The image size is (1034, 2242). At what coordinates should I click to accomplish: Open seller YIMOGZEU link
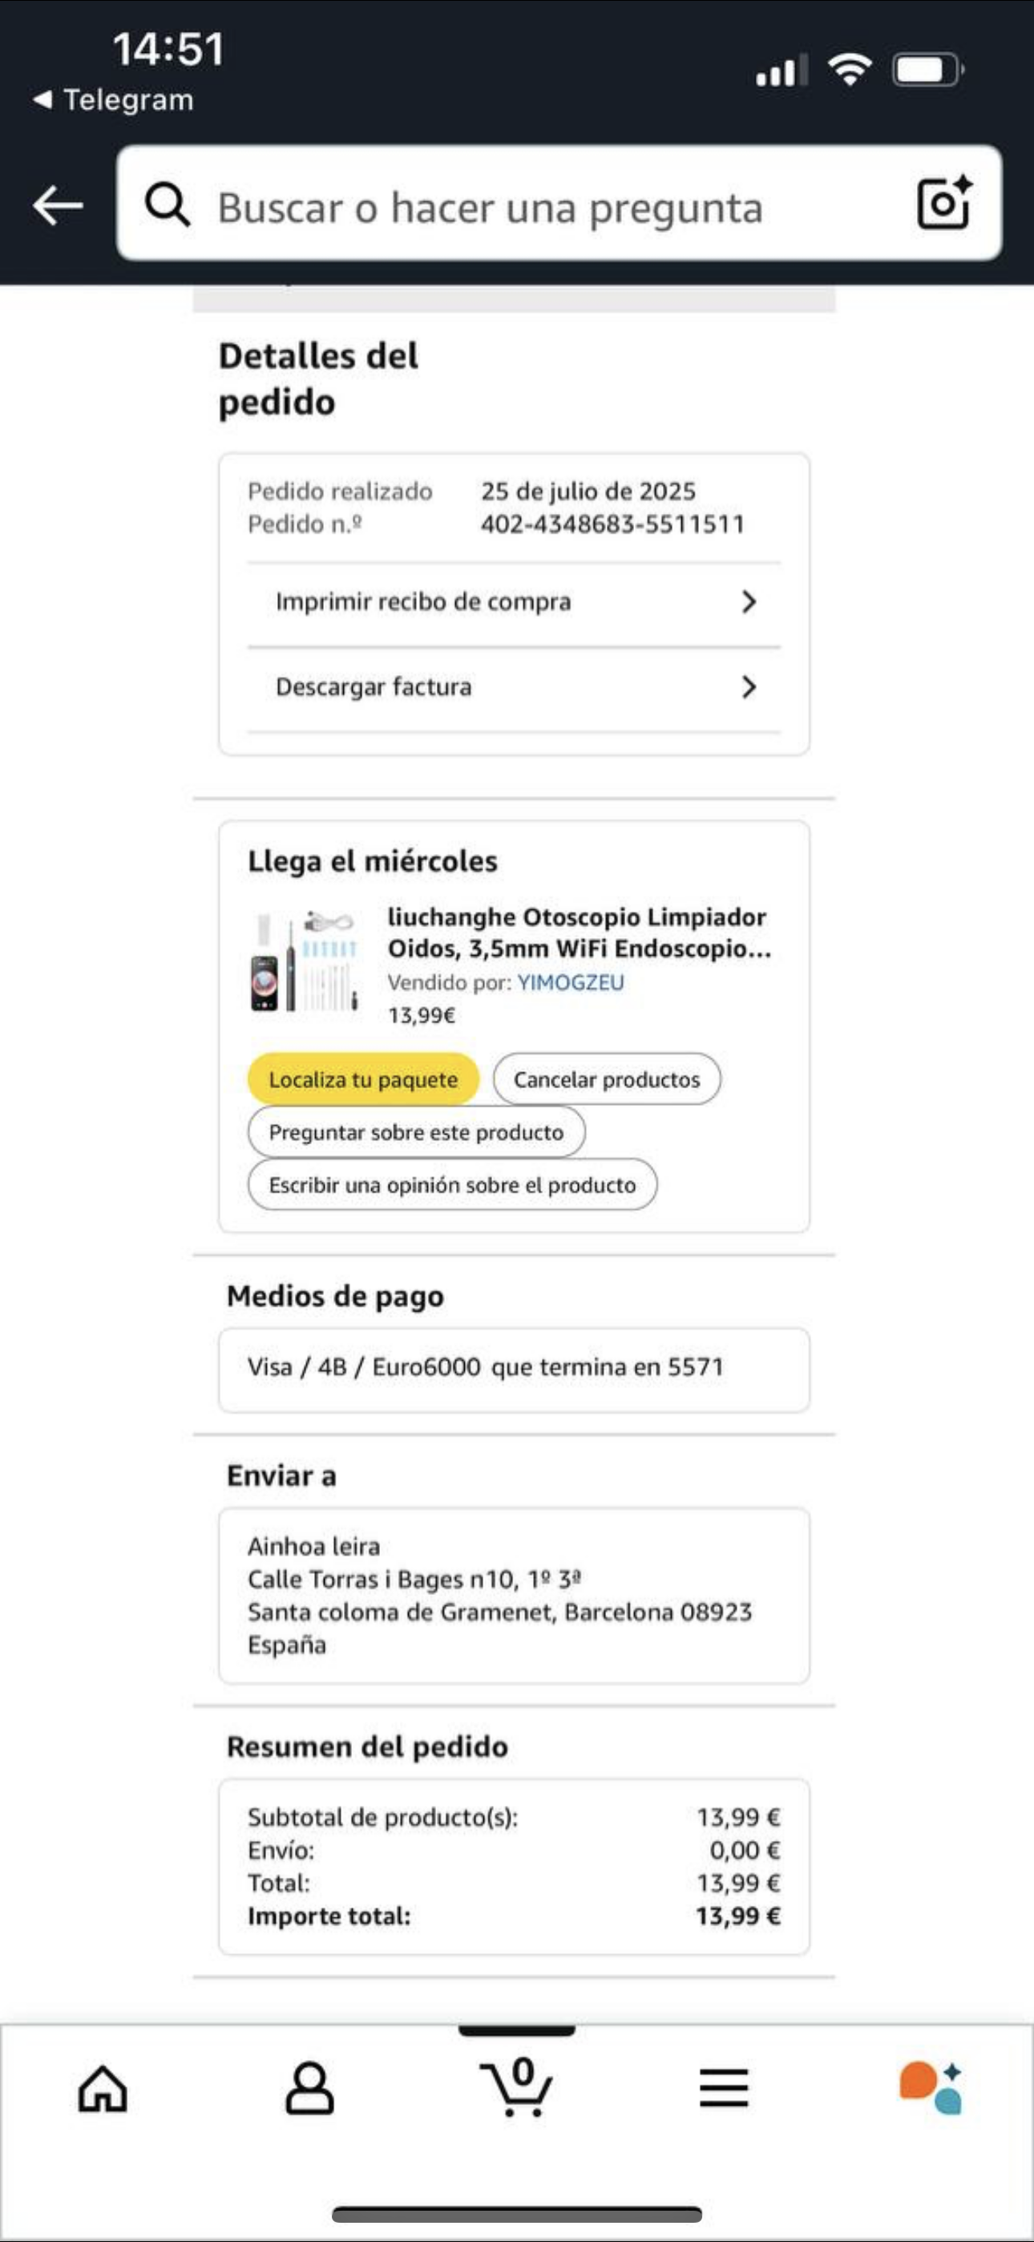[x=571, y=982]
